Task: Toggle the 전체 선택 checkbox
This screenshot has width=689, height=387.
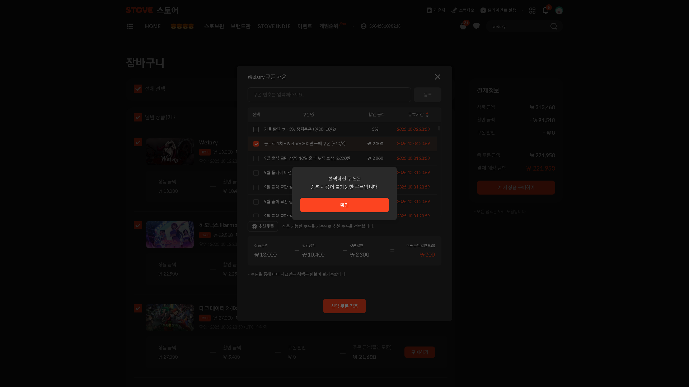Action: [138, 89]
